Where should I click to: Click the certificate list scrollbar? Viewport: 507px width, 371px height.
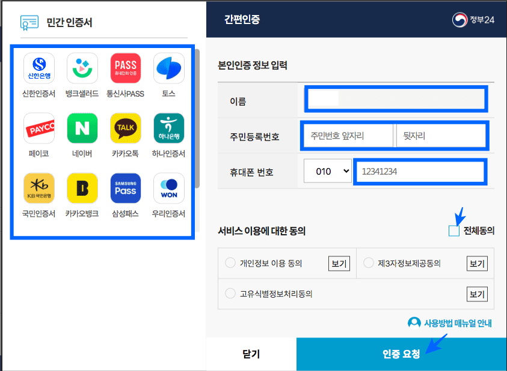(197, 118)
